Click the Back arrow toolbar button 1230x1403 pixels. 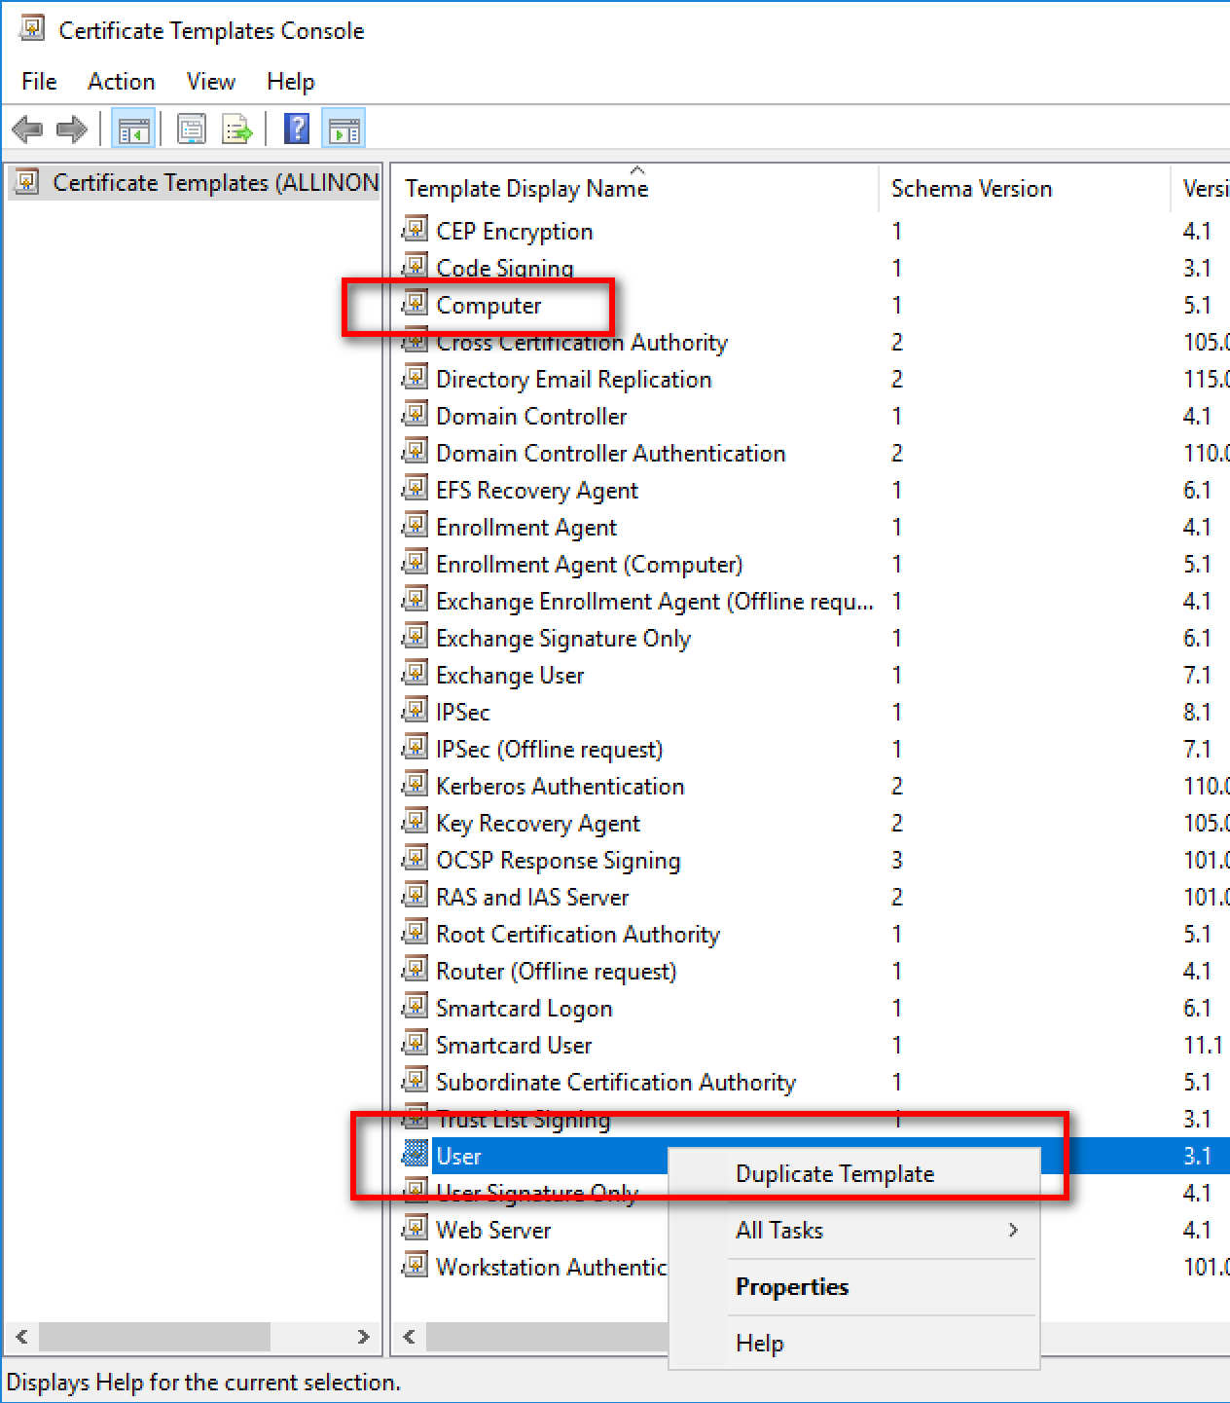tap(27, 129)
